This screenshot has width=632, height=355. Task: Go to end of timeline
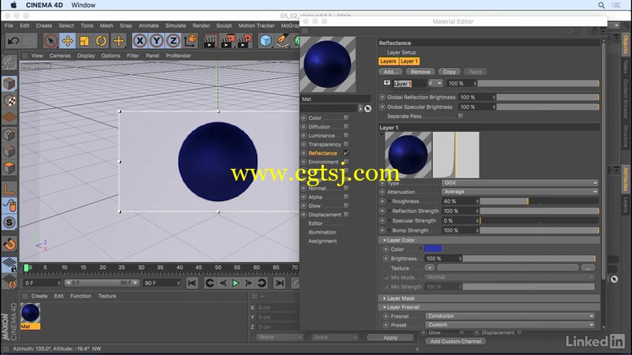pos(280,283)
